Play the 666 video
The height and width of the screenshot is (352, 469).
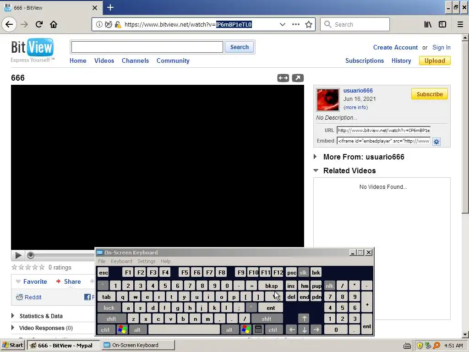pyautogui.click(x=18, y=255)
